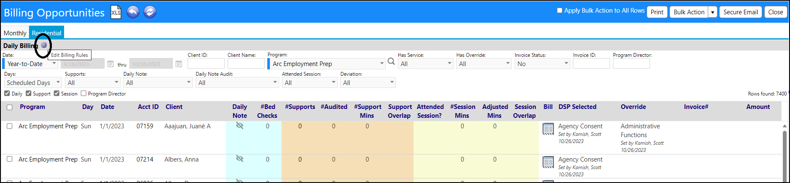The height and width of the screenshot is (183, 790).
Task: Sort by the Amount column header
Action: tap(758, 107)
